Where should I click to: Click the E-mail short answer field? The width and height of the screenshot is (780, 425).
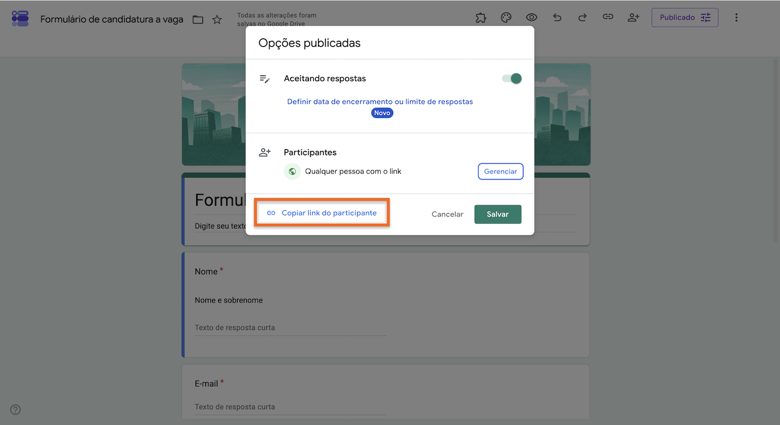290,407
